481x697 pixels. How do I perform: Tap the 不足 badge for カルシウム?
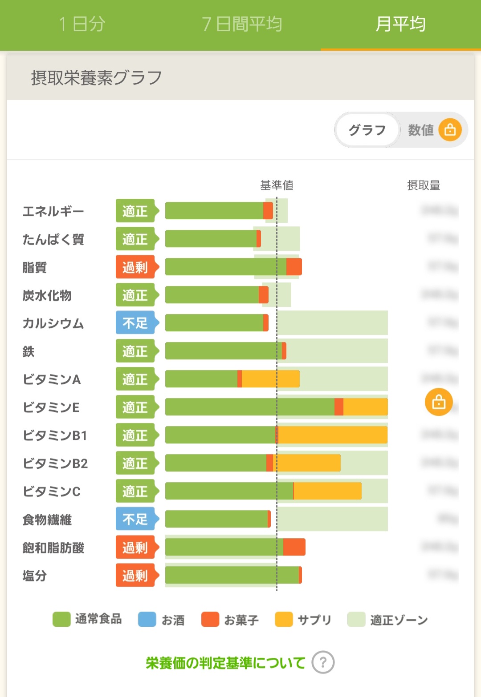click(135, 323)
